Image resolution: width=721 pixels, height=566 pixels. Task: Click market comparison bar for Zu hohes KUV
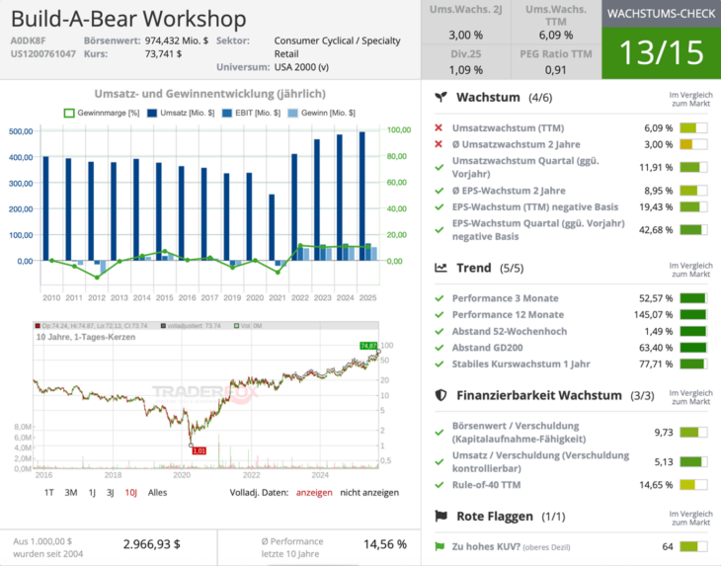pos(693,546)
